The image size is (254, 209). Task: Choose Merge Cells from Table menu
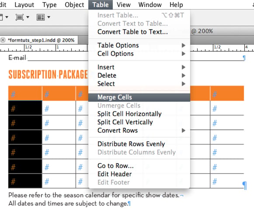139,97
